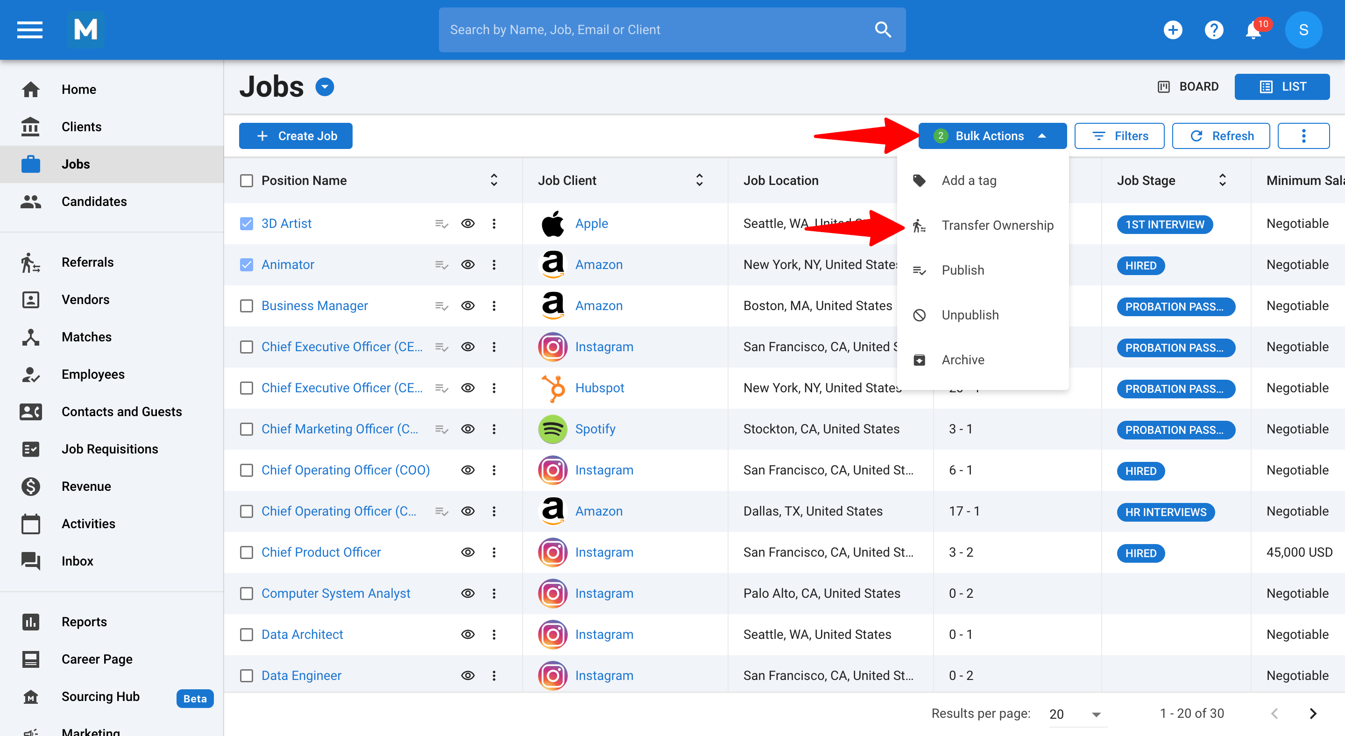The height and width of the screenshot is (736, 1345).
Task: Open row menu for Business Manager
Action: coord(494,306)
